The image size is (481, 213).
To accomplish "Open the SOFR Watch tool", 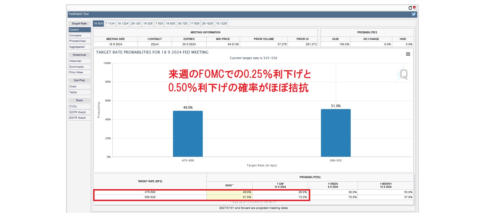I will pyautogui.click(x=80, y=112).
